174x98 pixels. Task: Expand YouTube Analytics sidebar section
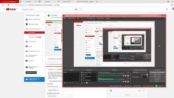[x=43, y=51]
